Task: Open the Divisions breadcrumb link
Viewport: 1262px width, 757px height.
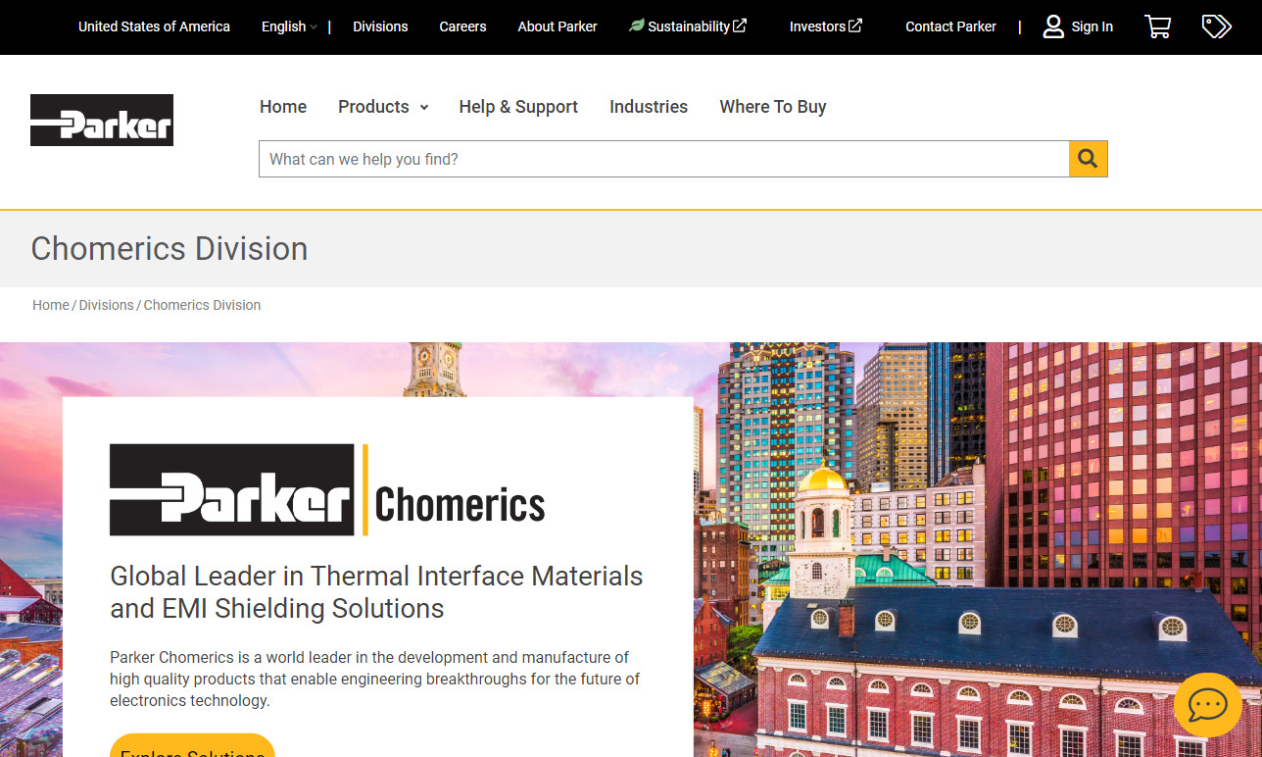Action: click(106, 305)
